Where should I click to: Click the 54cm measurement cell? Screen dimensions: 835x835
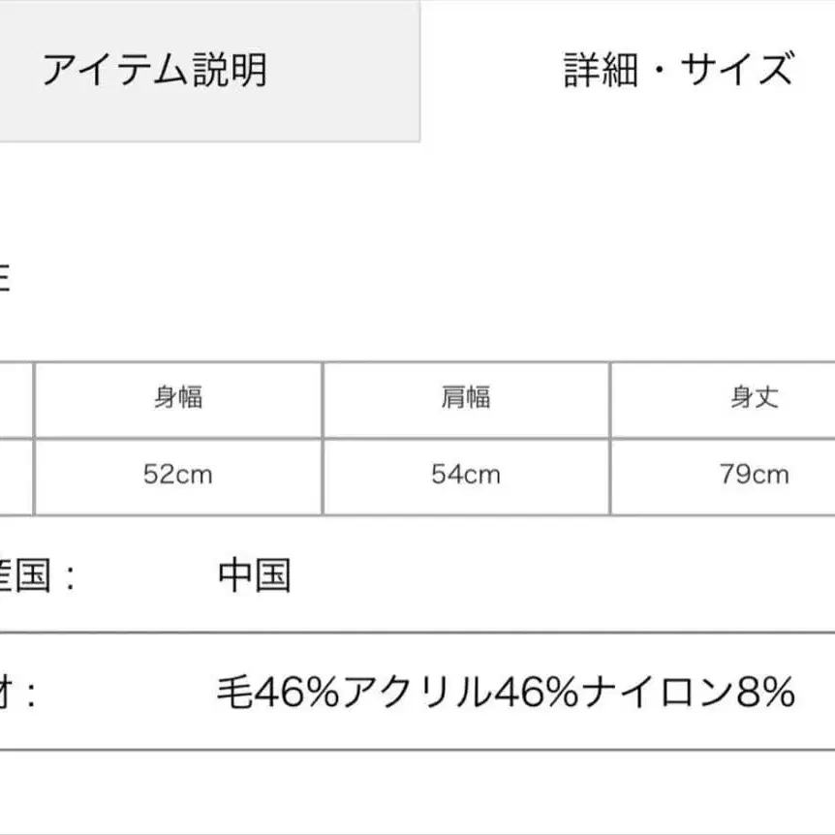coord(464,475)
